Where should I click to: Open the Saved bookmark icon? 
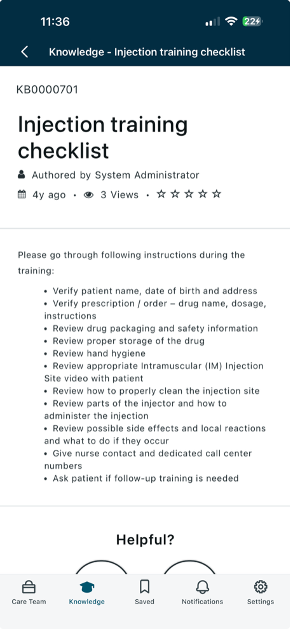144,587
